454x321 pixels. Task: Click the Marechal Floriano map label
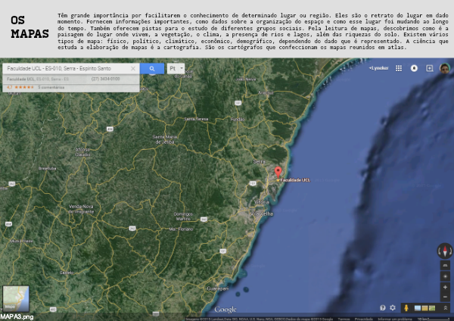pyautogui.click(x=181, y=229)
